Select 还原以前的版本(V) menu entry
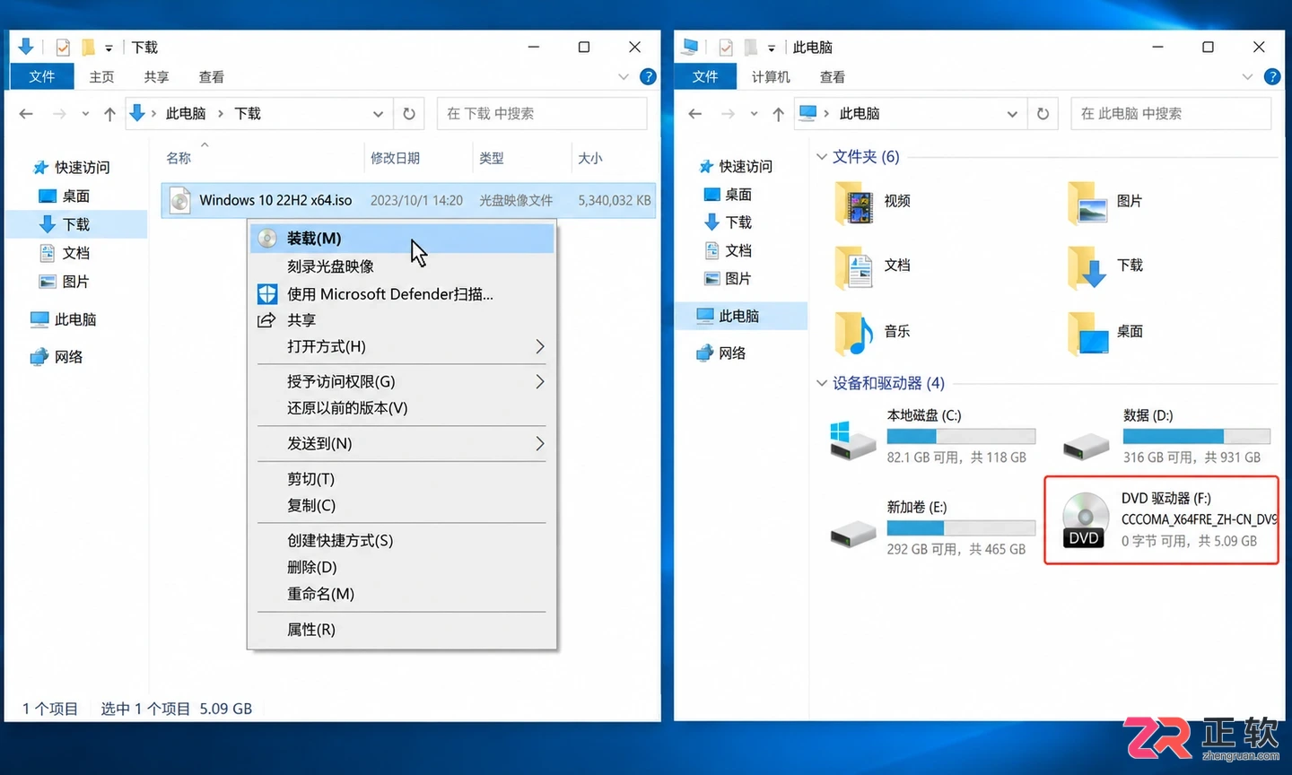Viewport: 1292px width, 775px height. [402, 408]
